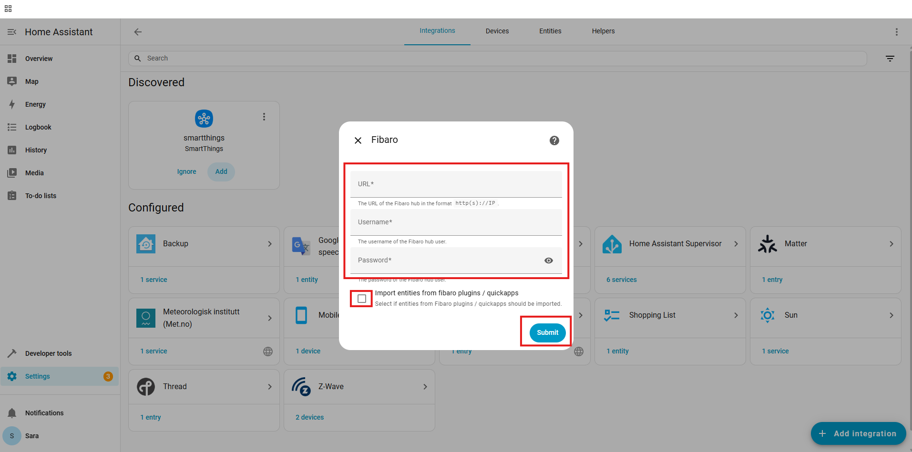Expand the Sun integration chevron
This screenshot has height=452, width=912.
click(x=892, y=315)
